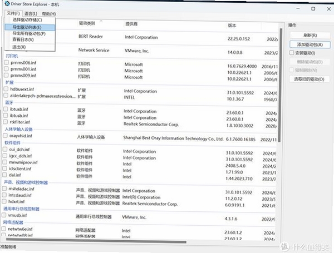Image resolution: width=334 pixels, height=253 pixels.
Task: Check the prnms001.inf driver checkbox
Action: (x=6, y=69)
